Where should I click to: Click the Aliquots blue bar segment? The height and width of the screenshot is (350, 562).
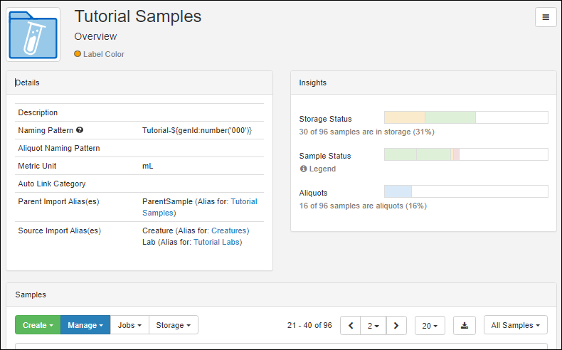[x=398, y=191]
